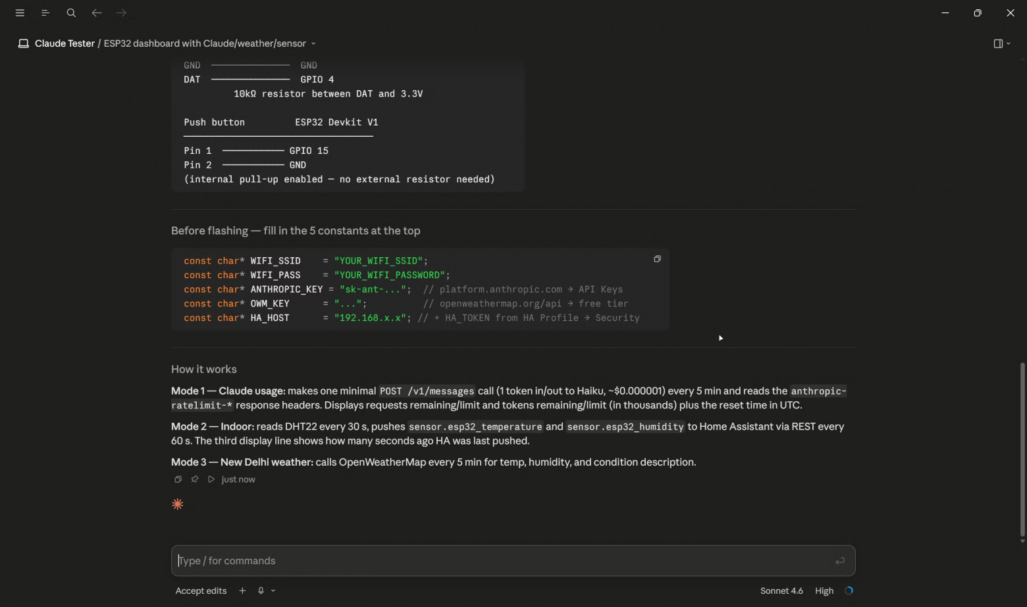This screenshot has height=607, width=1027.
Task: Submit message with the enter arrow
Action: pos(840,561)
